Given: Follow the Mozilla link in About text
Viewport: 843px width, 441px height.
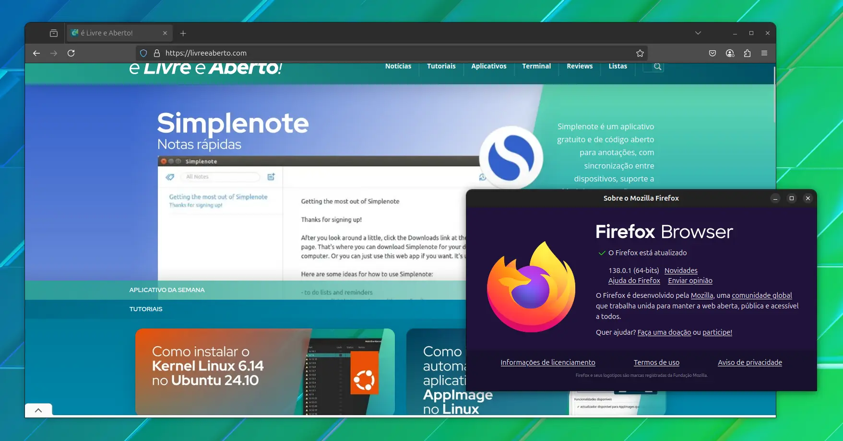Looking at the screenshot, I should 702,295.
